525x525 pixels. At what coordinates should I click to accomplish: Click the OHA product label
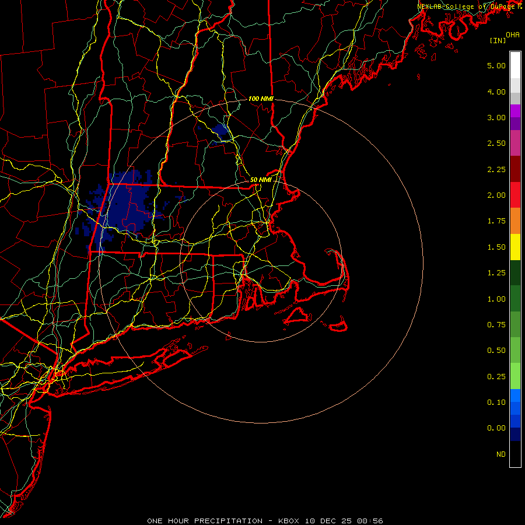pyautogui.click(x=513, y=35)
